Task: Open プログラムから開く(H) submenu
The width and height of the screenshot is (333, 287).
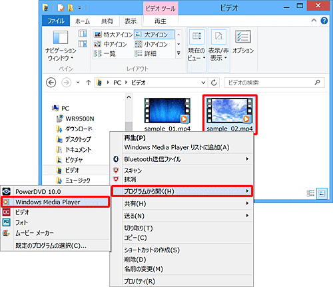Action: (182, 191)
